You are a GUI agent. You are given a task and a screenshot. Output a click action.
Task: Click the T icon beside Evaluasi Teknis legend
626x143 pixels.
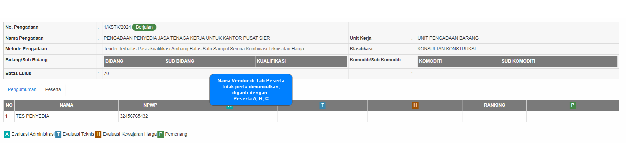(58, 134)
